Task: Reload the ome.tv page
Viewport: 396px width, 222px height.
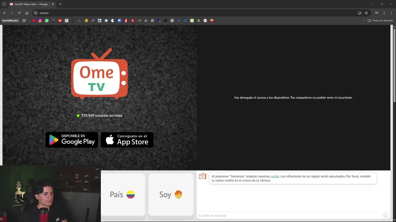Action: (x=19, y=13)
